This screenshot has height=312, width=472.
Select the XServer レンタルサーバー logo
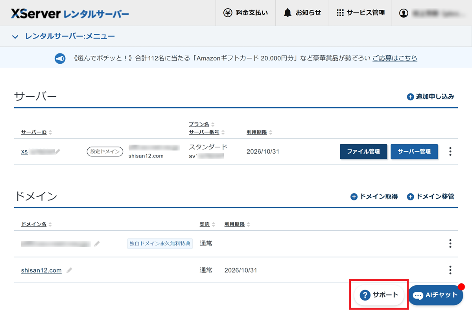tap(69, 13)
